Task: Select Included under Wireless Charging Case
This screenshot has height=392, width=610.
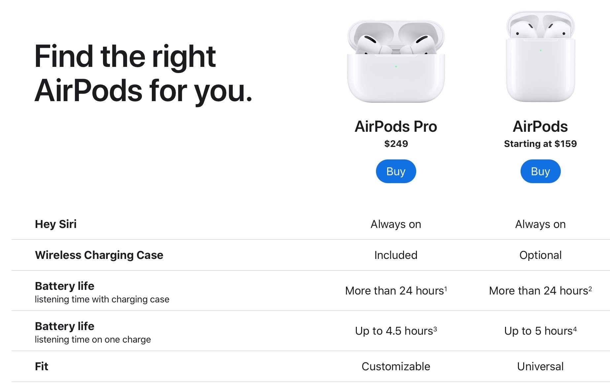Action: (x=395, y=255)
